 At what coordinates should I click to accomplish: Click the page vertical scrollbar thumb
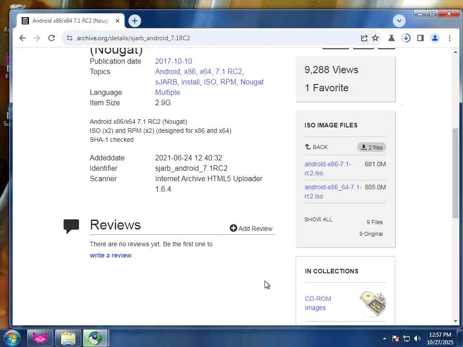coord(455,173)
